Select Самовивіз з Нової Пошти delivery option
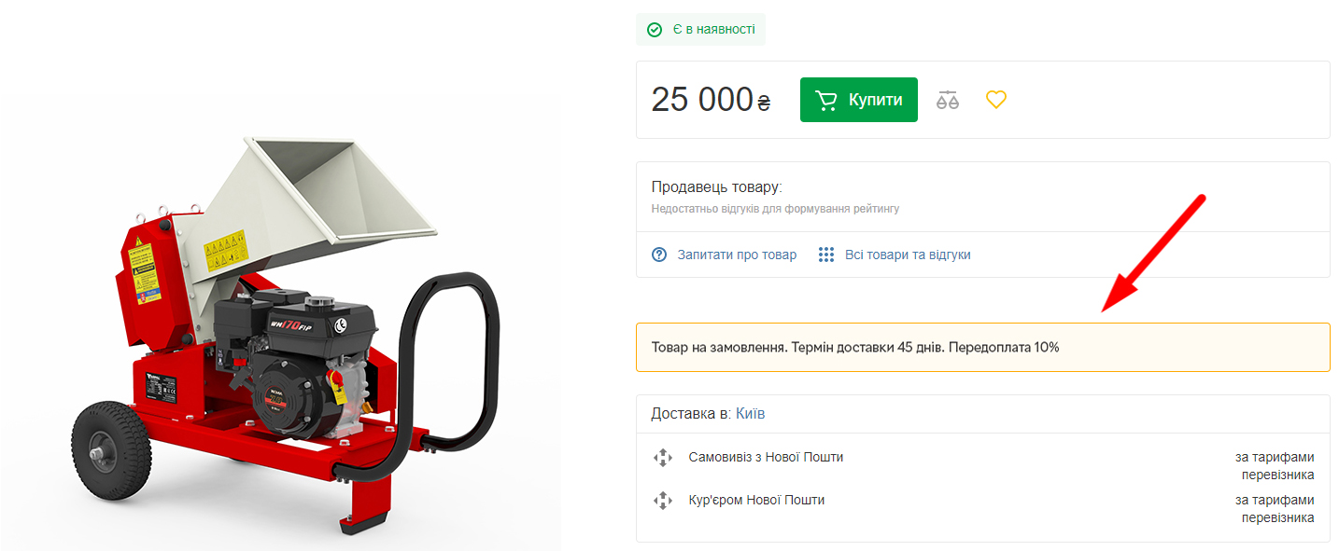The image size is (1339, 551). pos(766,457)
